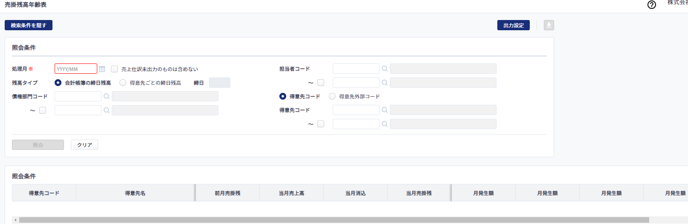Image resolution: width=688 pixels, height=224 pixels.
Task: Toggle the 担当者コード range checkbox
Action: (x=321, y=83)
